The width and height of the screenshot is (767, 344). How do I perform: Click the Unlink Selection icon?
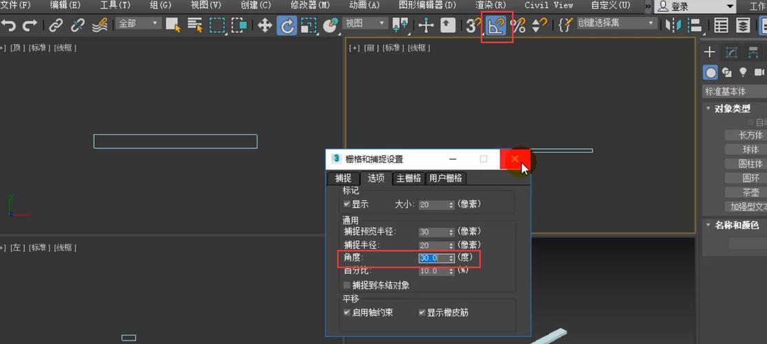point(78,25)
